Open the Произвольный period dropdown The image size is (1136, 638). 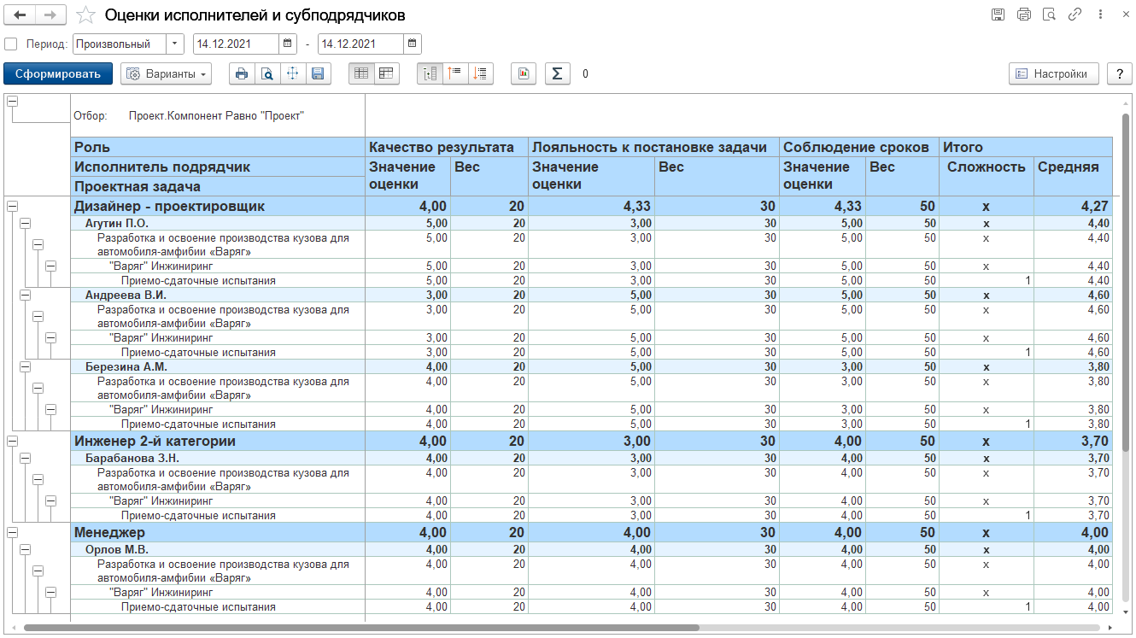point(175,44)
